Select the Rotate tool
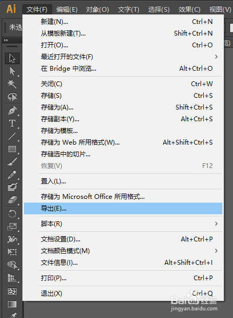The width and height of the screenshot is (233, 318). [12, 214]
